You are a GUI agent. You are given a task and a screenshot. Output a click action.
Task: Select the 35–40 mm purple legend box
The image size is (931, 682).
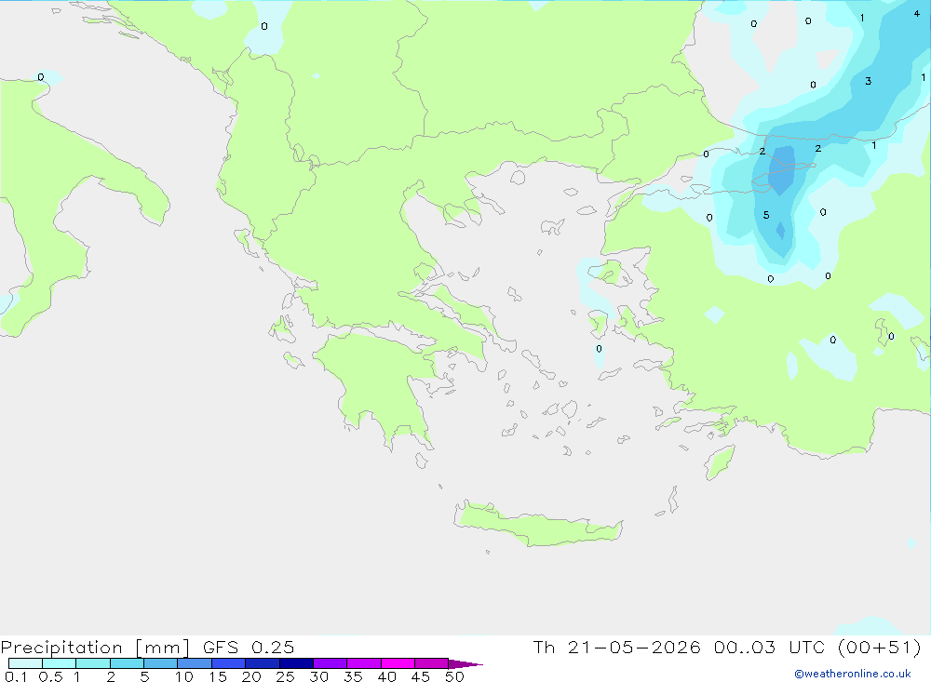(364, 663)
